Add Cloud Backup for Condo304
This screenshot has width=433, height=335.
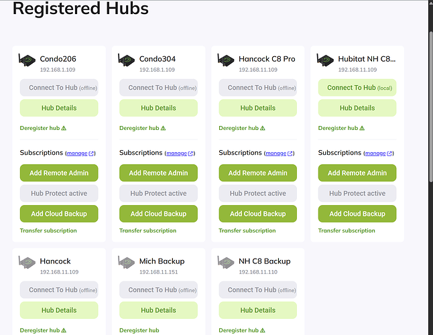(x=158, y=214)
